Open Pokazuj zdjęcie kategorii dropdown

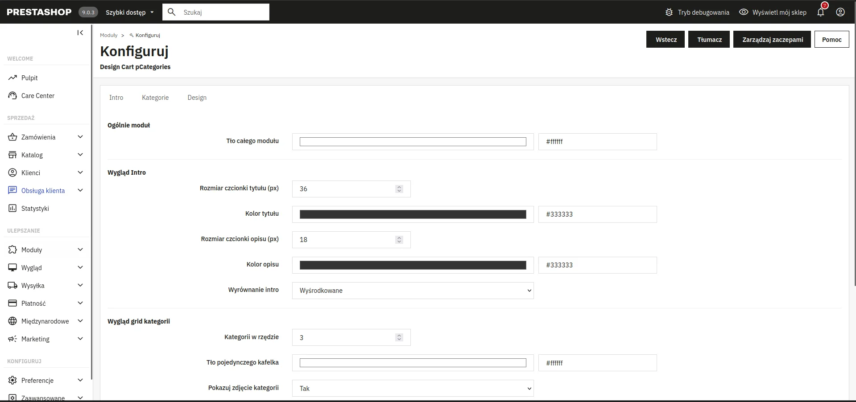pos(413,388)
